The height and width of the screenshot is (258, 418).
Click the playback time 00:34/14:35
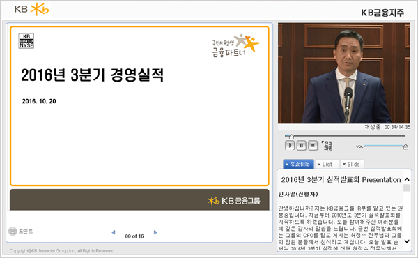[397, 127]
